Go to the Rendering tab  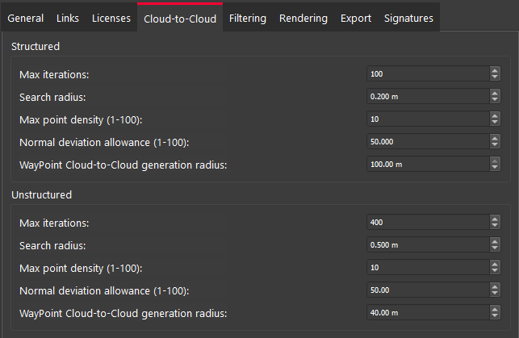(x=303, y=18)
